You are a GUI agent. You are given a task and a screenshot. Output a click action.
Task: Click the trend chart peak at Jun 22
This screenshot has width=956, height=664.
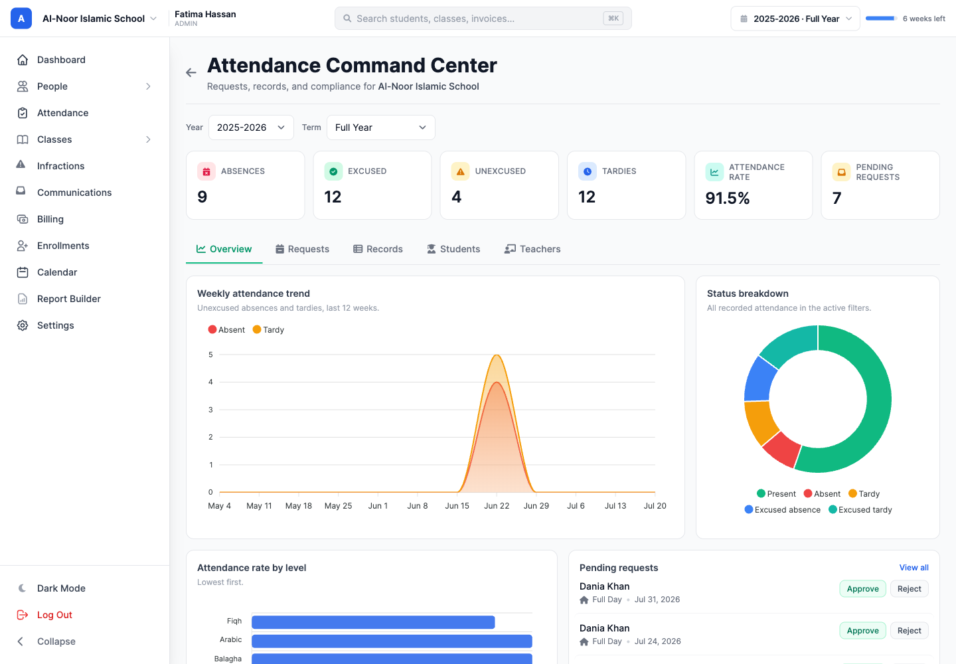pos(497,356)
